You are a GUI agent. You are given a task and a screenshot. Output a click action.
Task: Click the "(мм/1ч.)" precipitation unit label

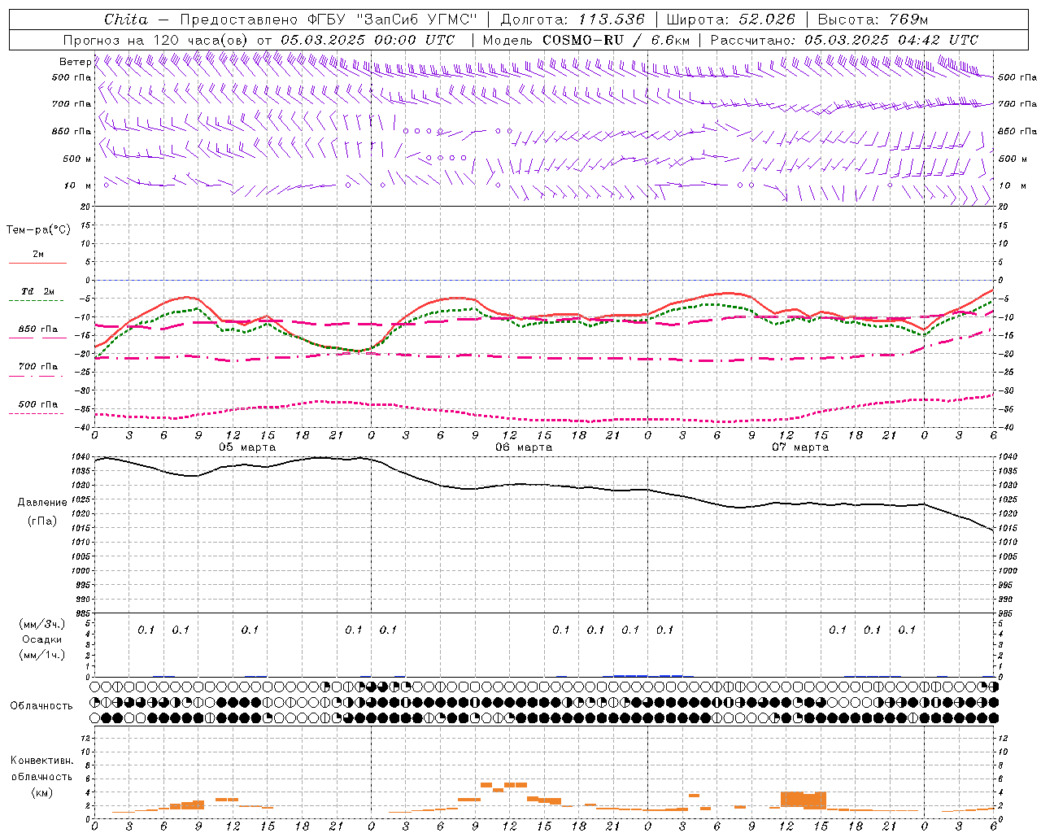[43, 655]
